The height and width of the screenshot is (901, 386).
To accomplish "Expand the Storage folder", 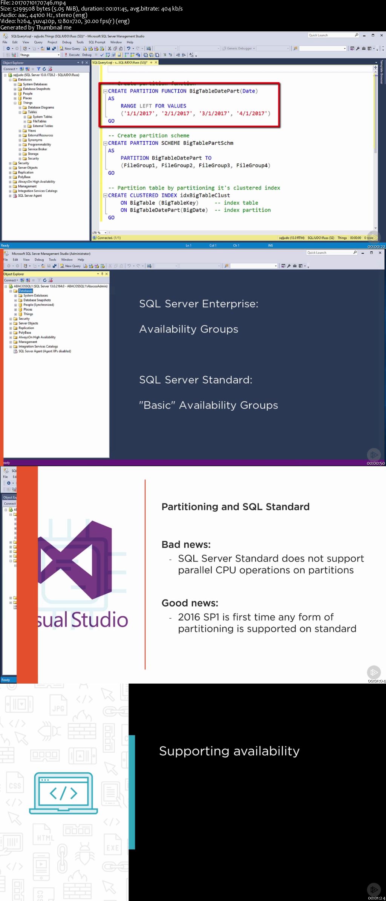I will click(x=20, y=154).
